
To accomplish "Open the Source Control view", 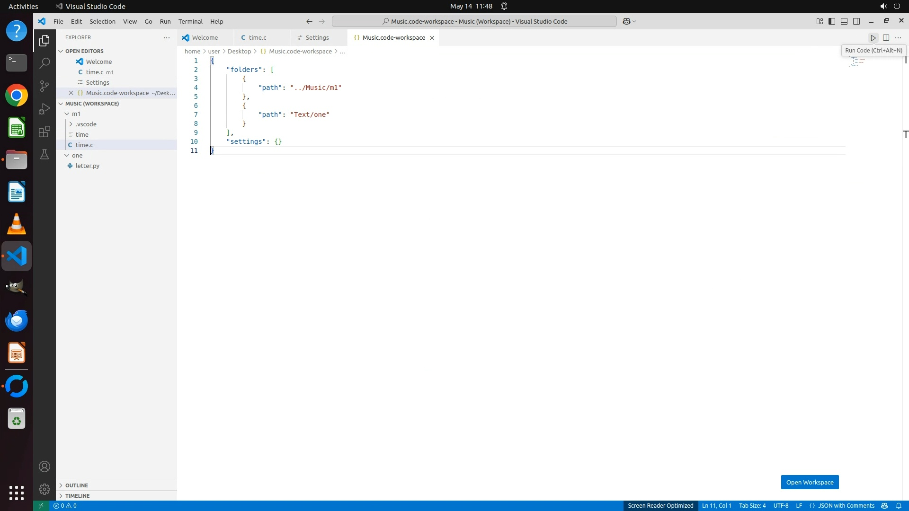I will [x=45, y=86].
